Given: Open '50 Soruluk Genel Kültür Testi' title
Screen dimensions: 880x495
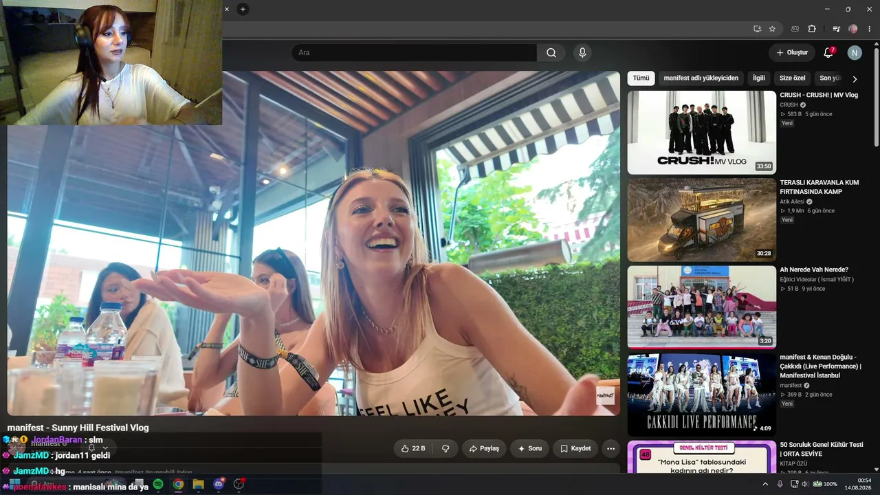Looking at the screenshot, I should coord(822,449).
